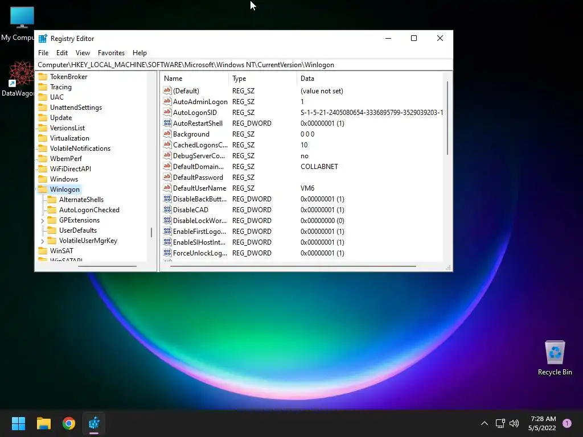Click the COLLABNET data cell
The image size is (583, 437).
tap(319, 167)
